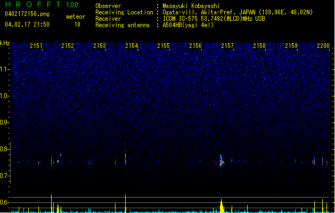Viewport: 335px width, 213px height.
Task: Click the HROFFT 1.0.0 title text
Action: [x=42, y=4]
